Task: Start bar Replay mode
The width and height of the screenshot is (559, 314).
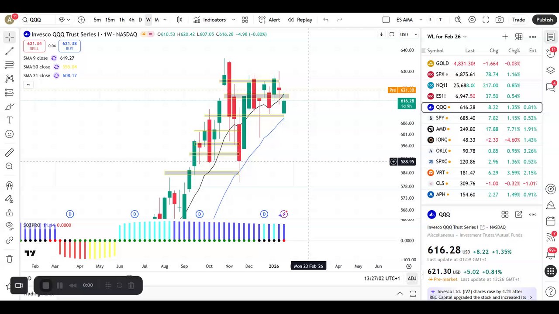Action: (300, 20)
